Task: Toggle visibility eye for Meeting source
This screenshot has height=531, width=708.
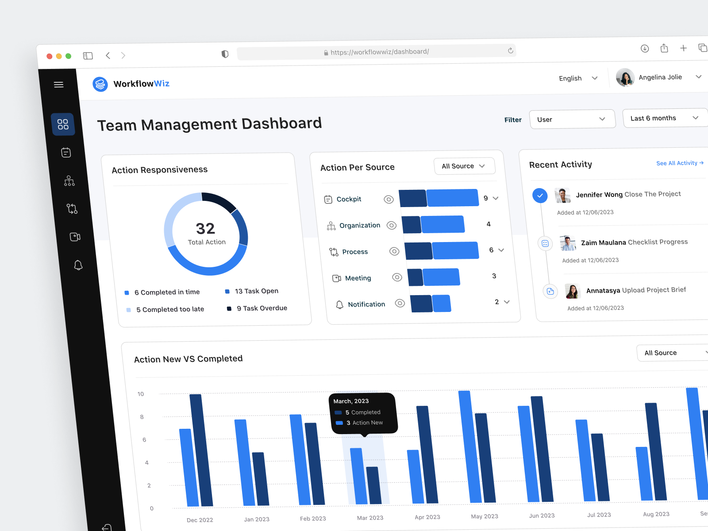Action: coord(397,277)
